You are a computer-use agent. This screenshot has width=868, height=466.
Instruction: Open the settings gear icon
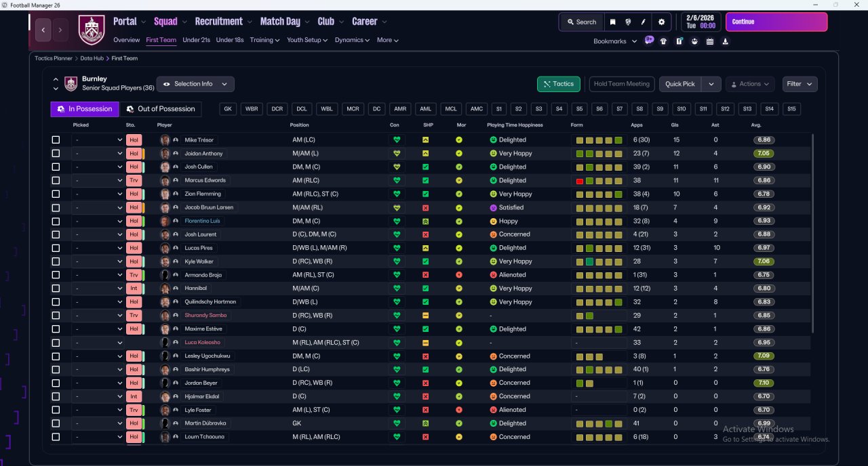(x=662, y=22)
